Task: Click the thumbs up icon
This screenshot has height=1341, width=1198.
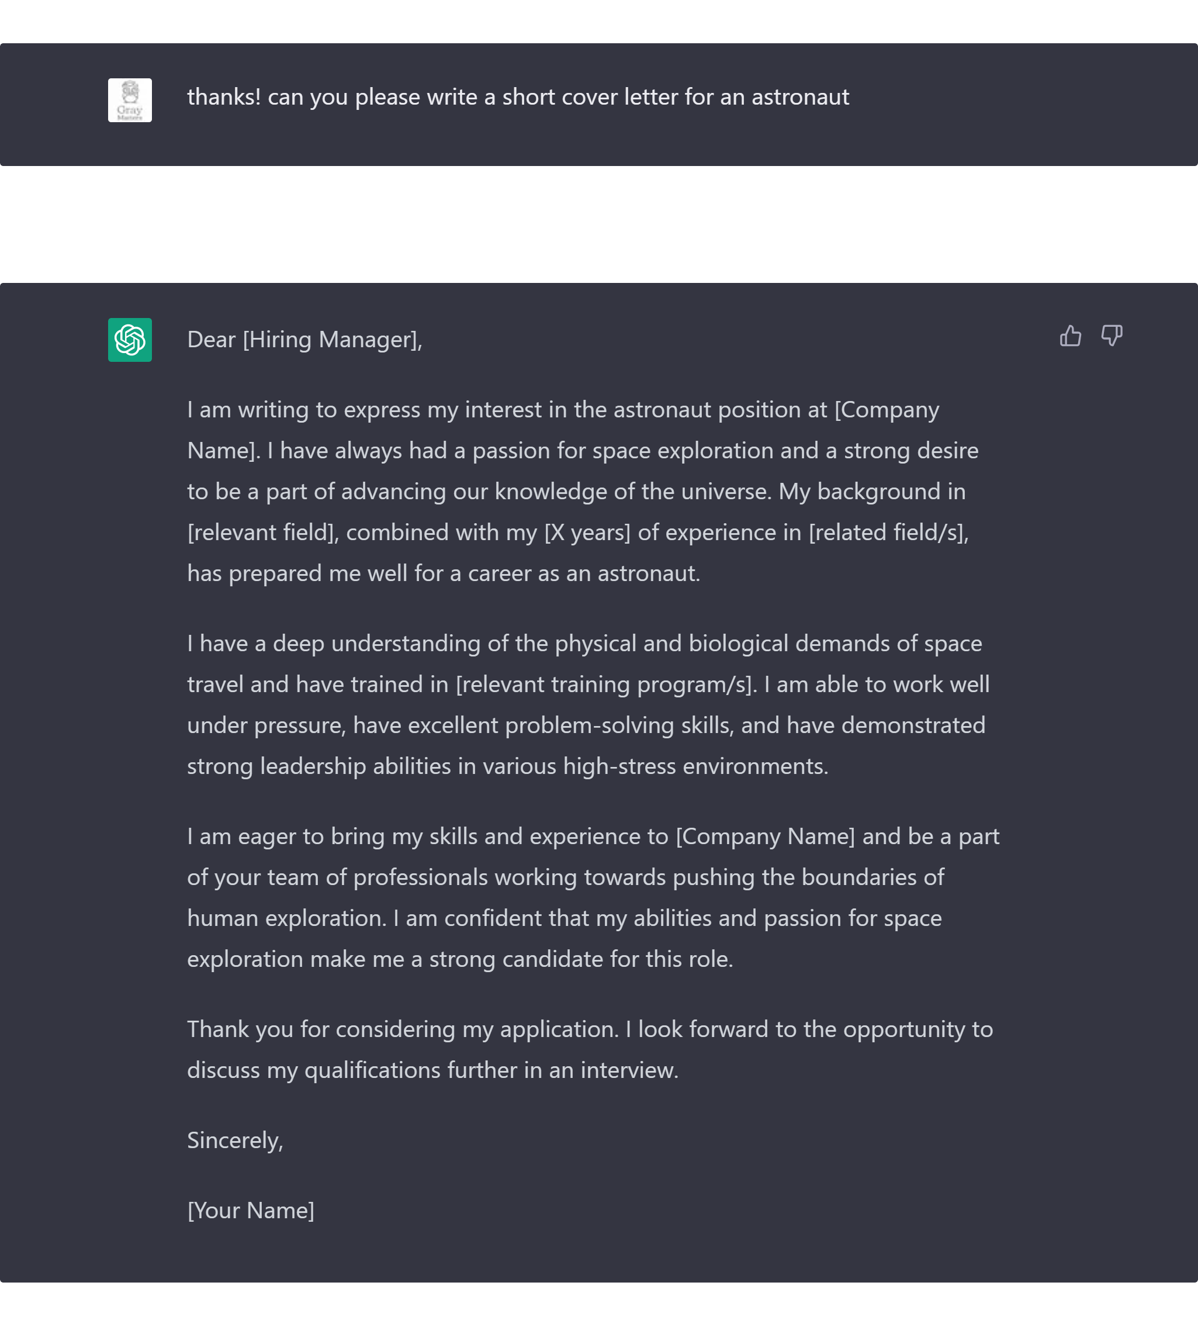Action: 1070,336
